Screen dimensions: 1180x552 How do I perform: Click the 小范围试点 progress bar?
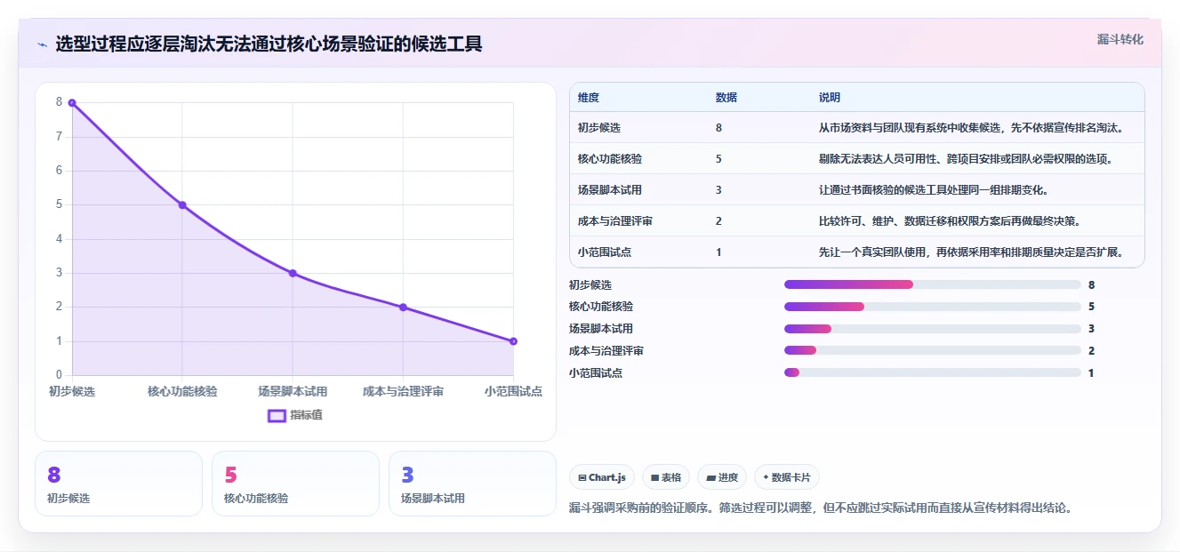(x=932, y=372)
